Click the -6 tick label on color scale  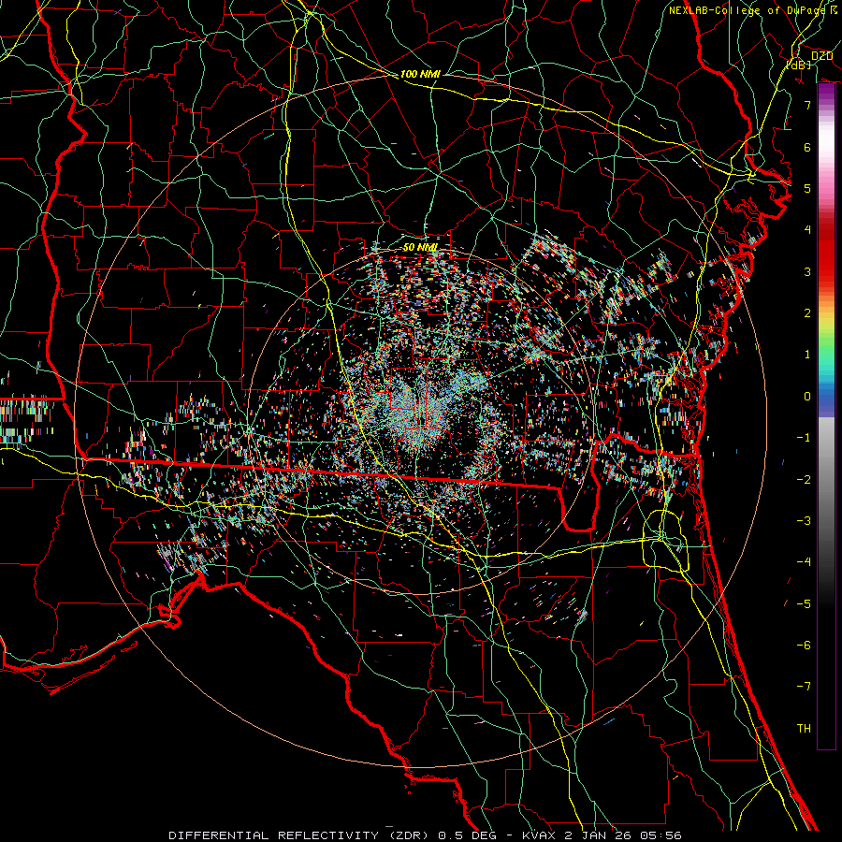pyautogui.click(x=804, y=646)
